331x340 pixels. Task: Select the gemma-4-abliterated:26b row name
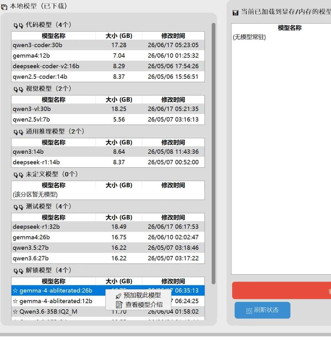[x=56, y=291]
